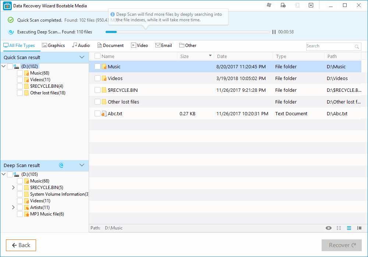Click the add drive icon in title bar
Viewport: 368px width, 257px height.
pos(283,5)
